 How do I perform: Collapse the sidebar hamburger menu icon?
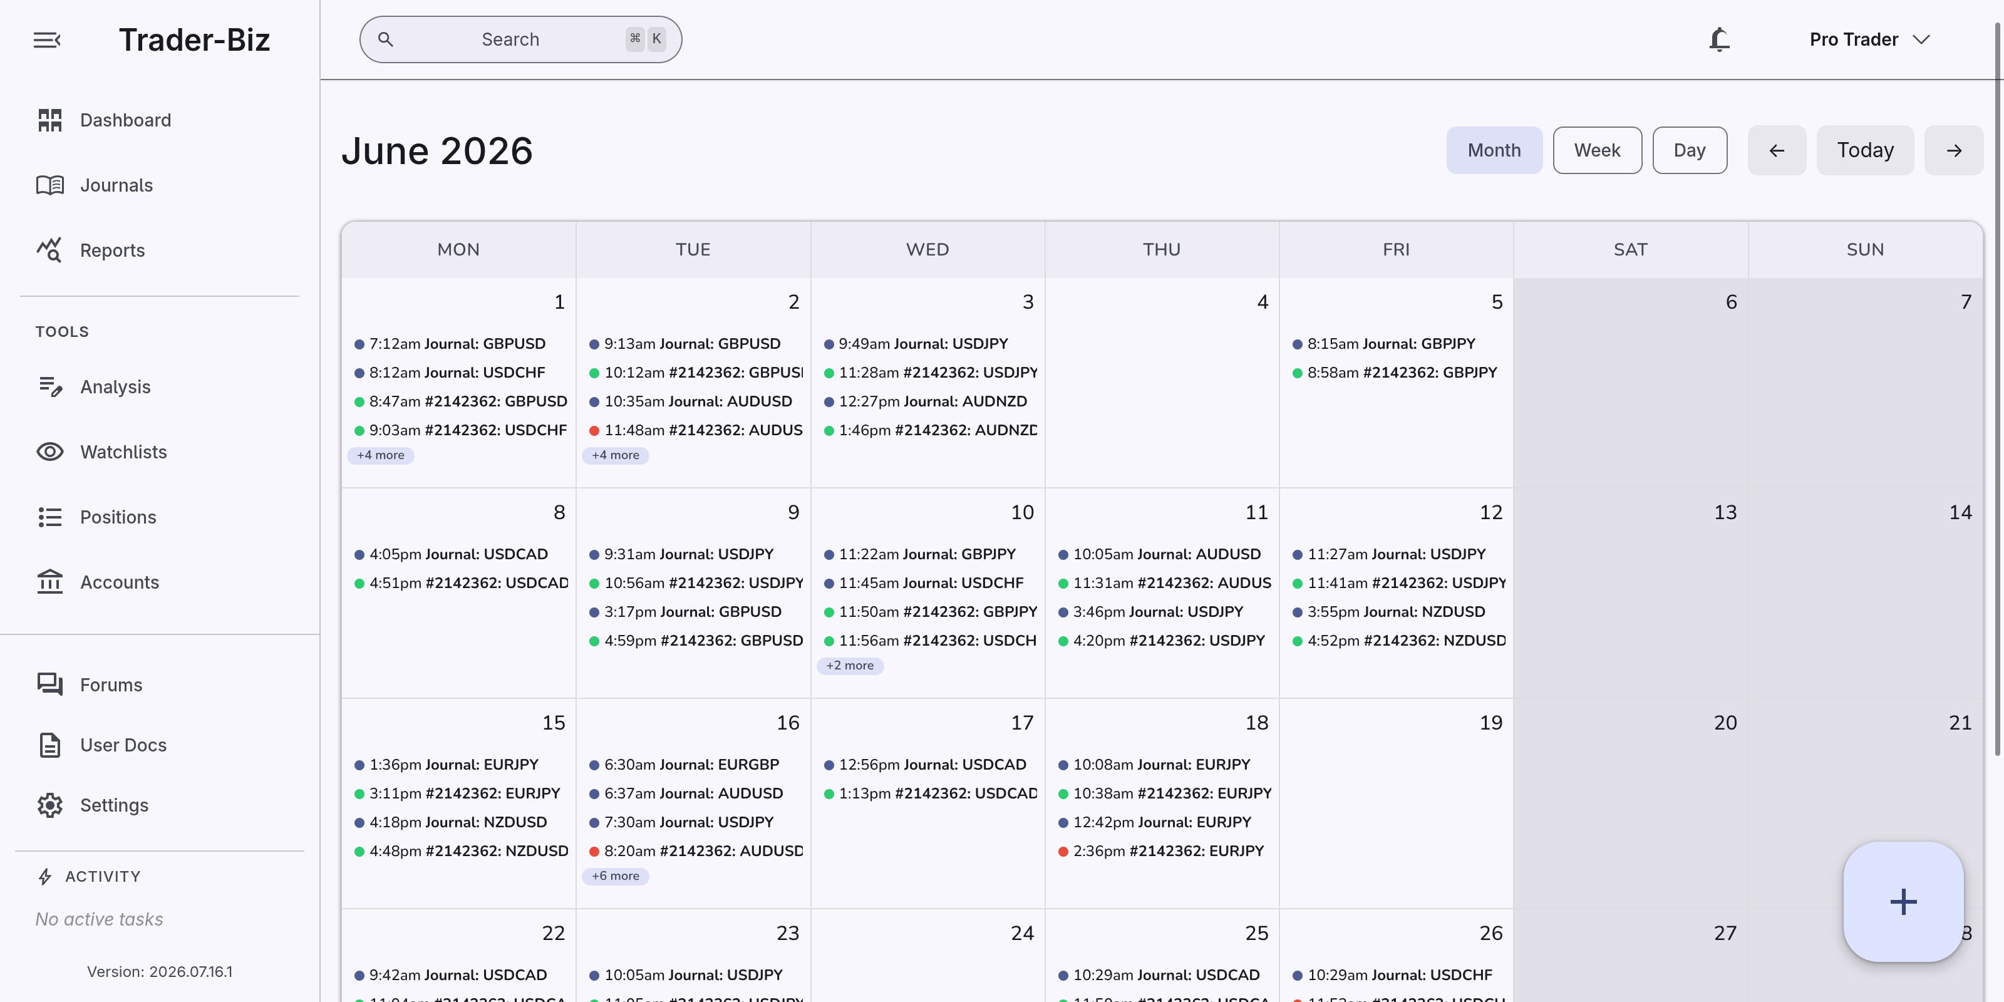[x=47, y=39]
